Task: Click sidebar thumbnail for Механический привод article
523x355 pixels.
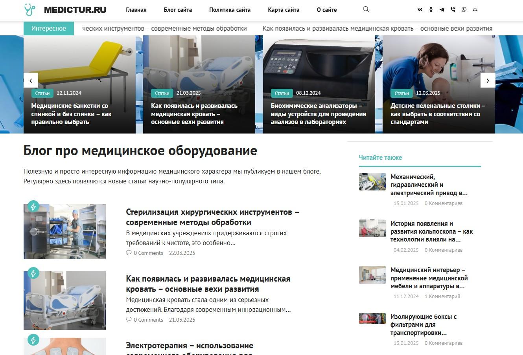Action: click(x=372, y=181)
